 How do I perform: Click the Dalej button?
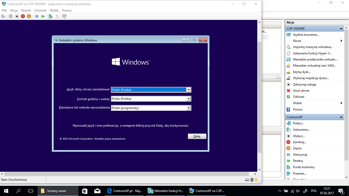click(x=197, y=136)
